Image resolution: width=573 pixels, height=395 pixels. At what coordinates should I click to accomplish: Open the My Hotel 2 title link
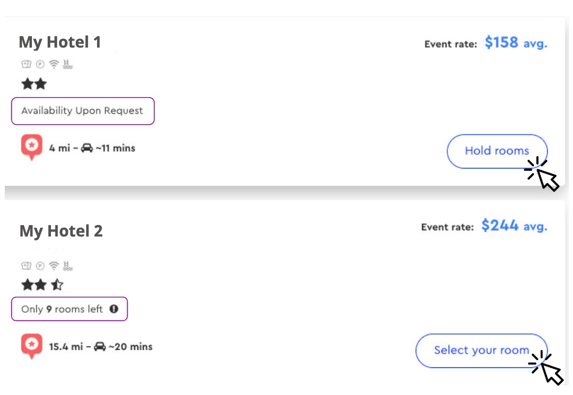61,231
